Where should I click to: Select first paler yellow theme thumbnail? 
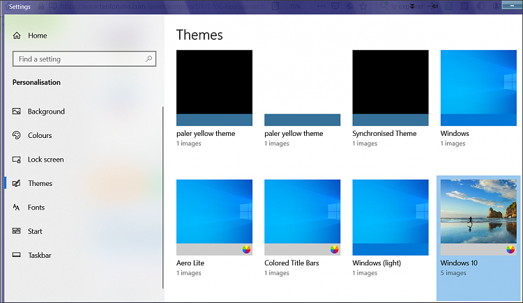point(214,88)
